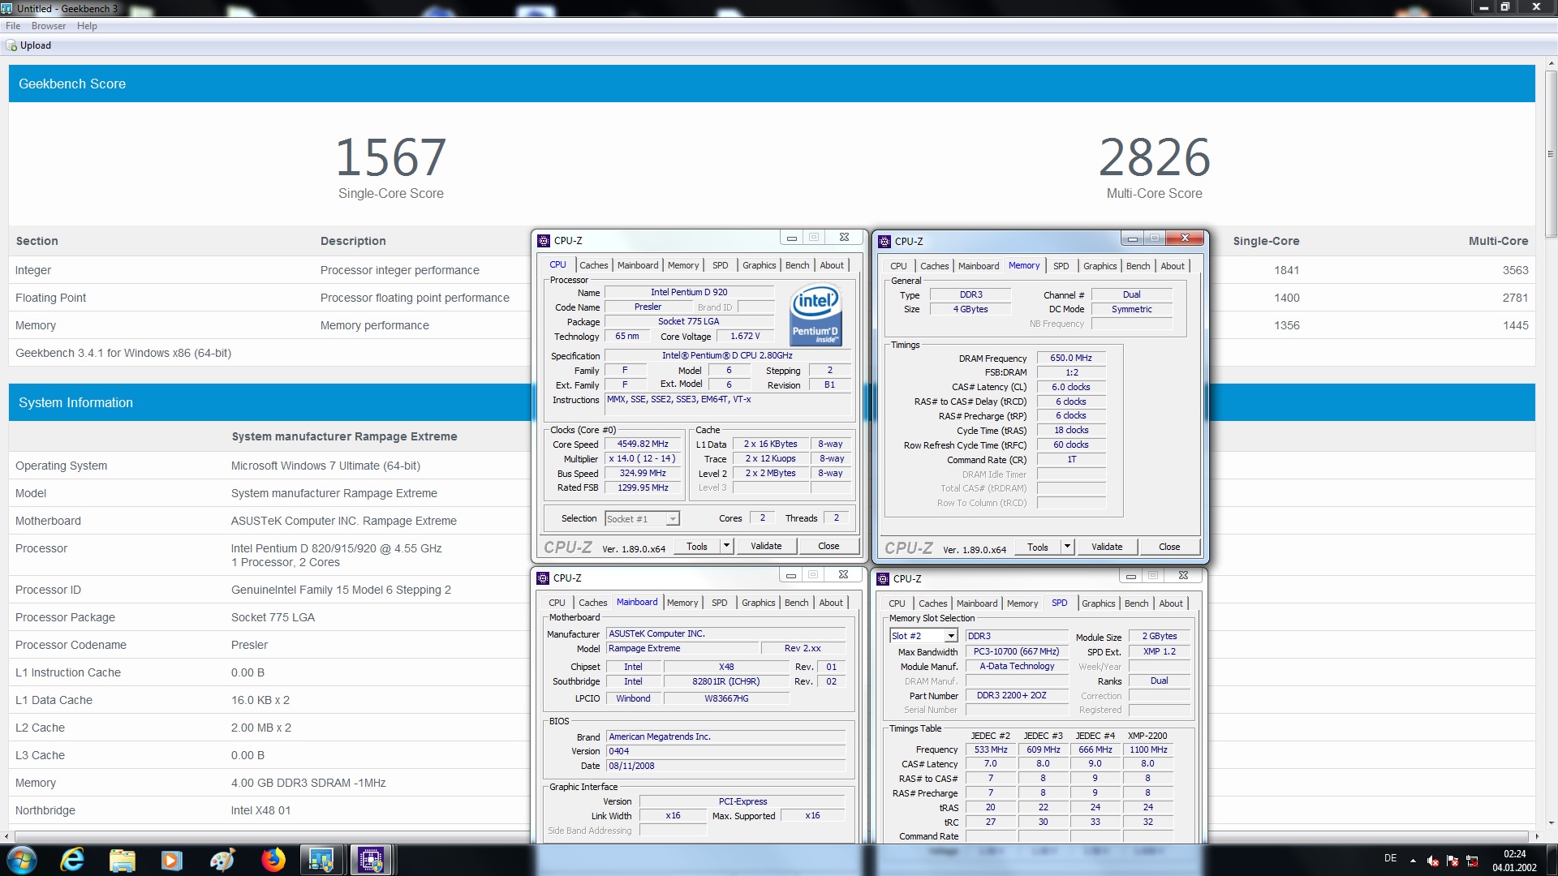
Task: Open the File menu
Action: 13,26
